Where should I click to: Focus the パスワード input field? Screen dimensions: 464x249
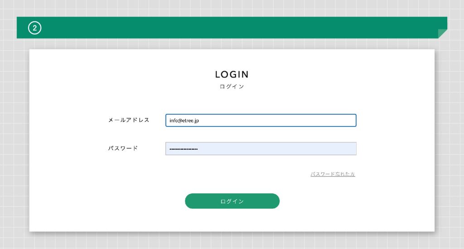(261, 149)
